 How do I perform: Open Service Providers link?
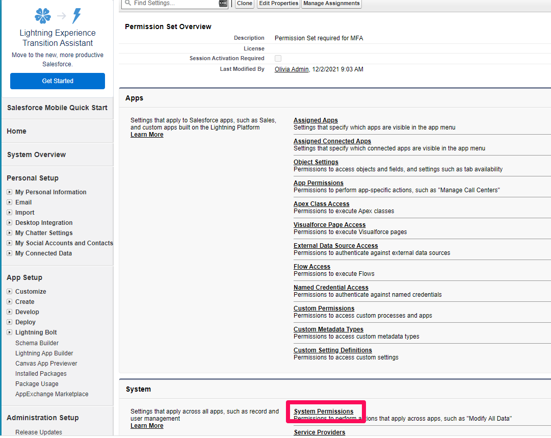320,432
